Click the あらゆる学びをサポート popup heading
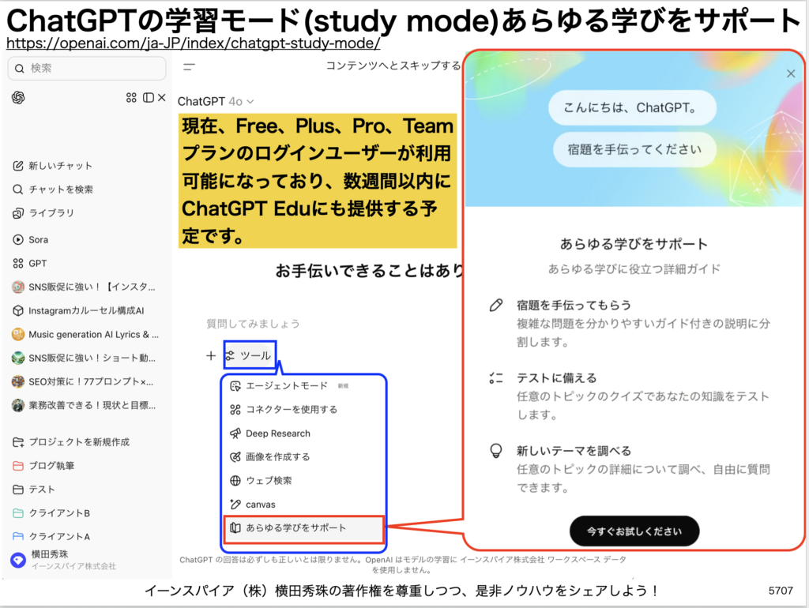 pos(634,243)
